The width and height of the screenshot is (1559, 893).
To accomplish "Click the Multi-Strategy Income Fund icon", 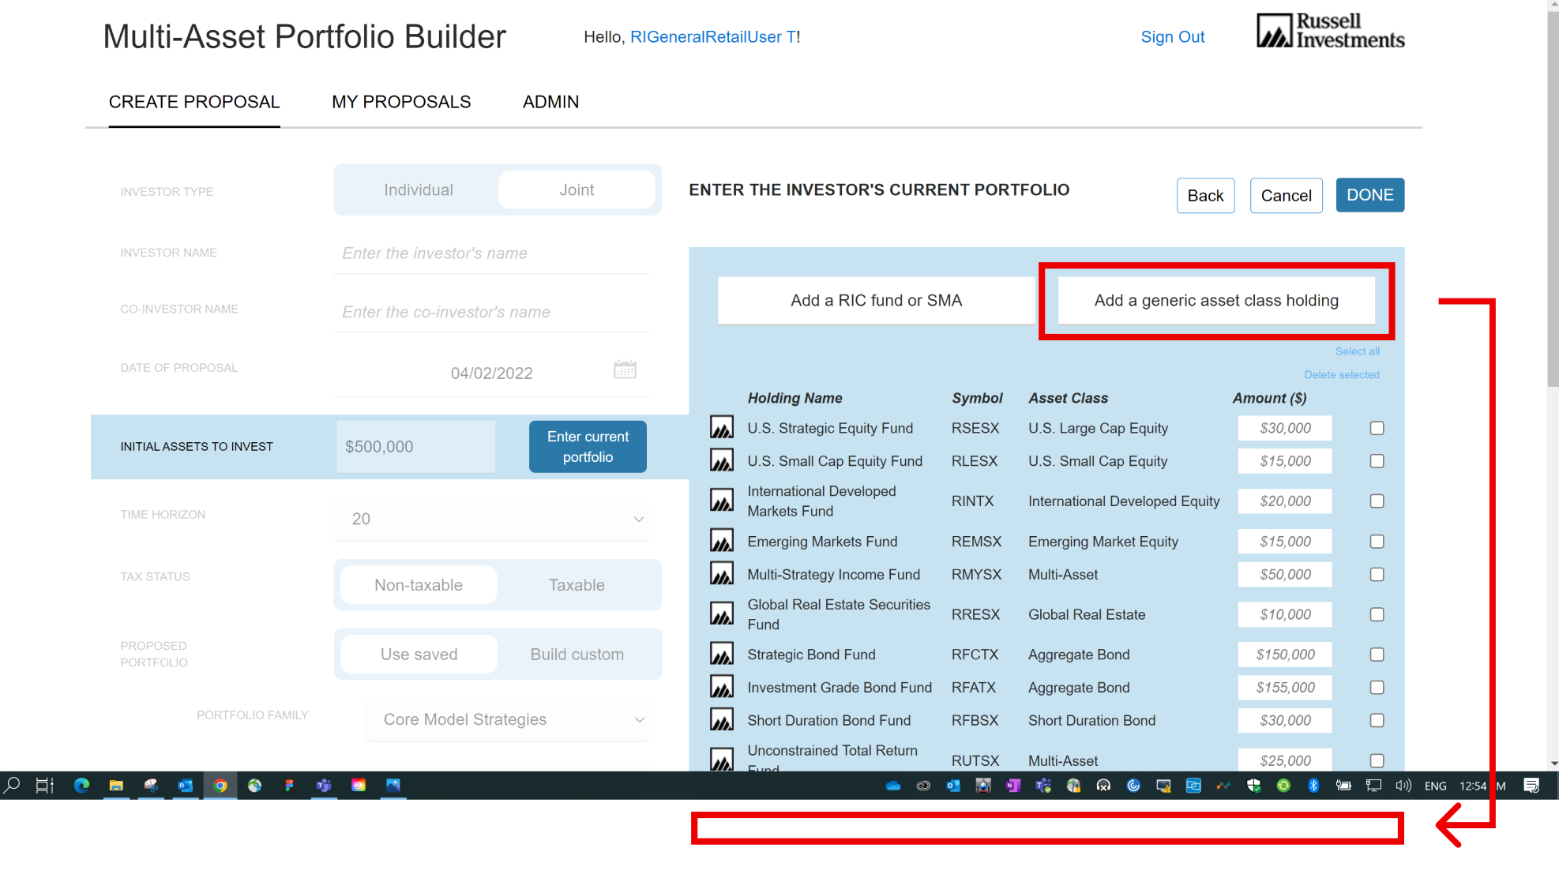I will point(721,574).
